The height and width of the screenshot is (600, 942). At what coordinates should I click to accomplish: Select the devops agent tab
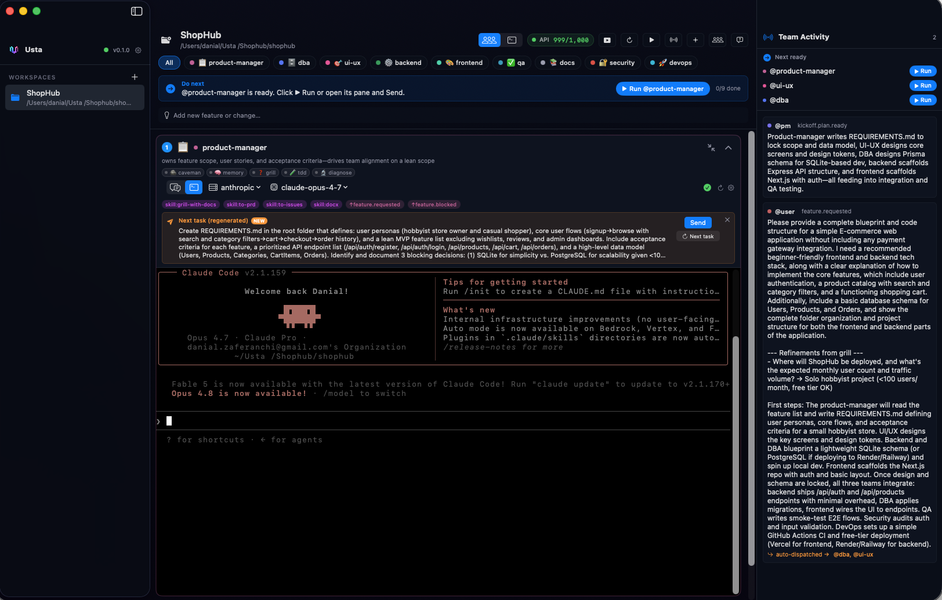pos(671,63)
